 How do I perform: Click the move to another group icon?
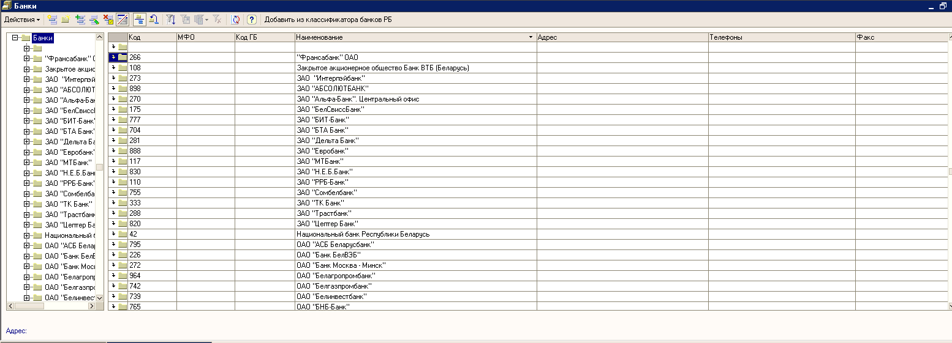click(x=154, y=20)
